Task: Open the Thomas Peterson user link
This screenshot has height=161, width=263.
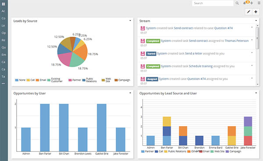Action: (237, 41)
